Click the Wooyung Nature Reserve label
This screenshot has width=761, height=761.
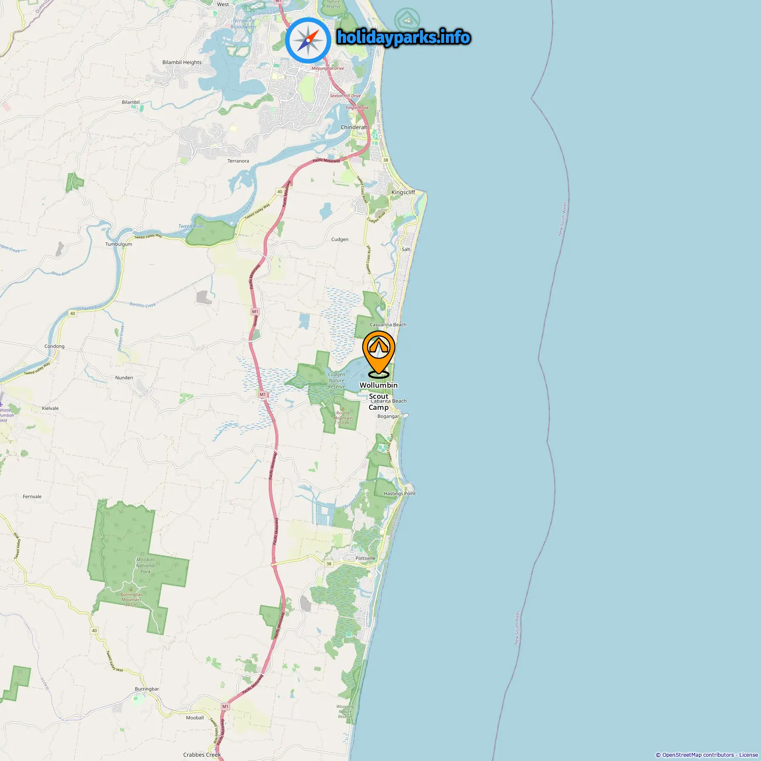point(345,712)
